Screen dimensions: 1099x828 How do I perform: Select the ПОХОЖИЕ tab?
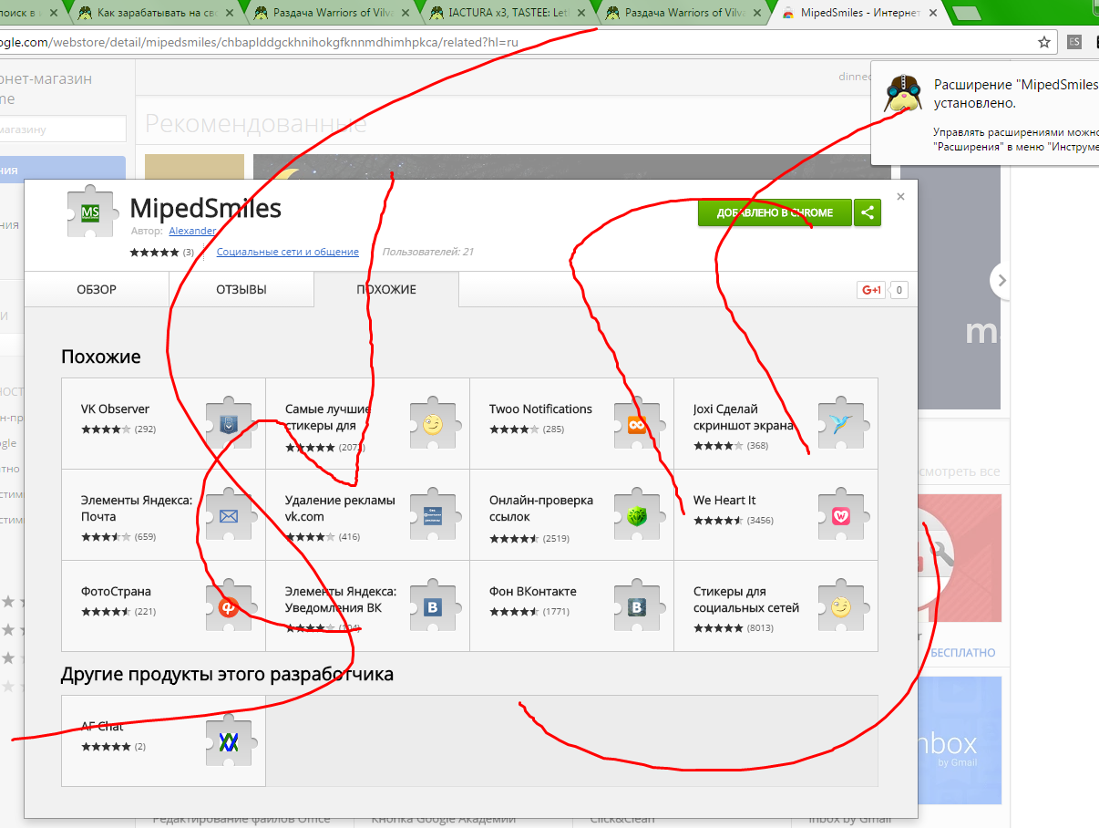click(386, 289)
